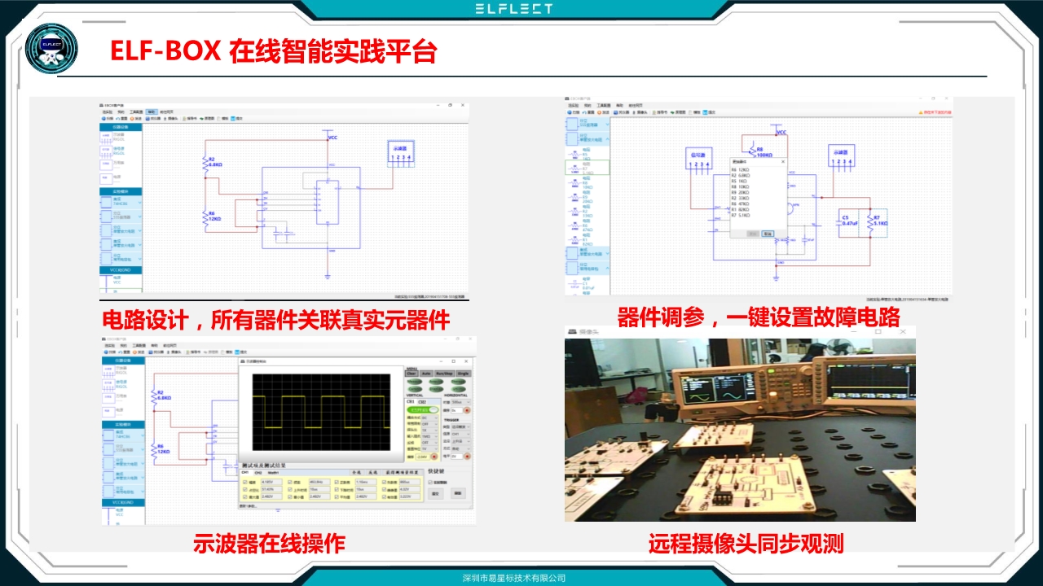The image size is (1043, 586).
Task: Click the oscilloscope square waveform display
Action: click(321, 412)
